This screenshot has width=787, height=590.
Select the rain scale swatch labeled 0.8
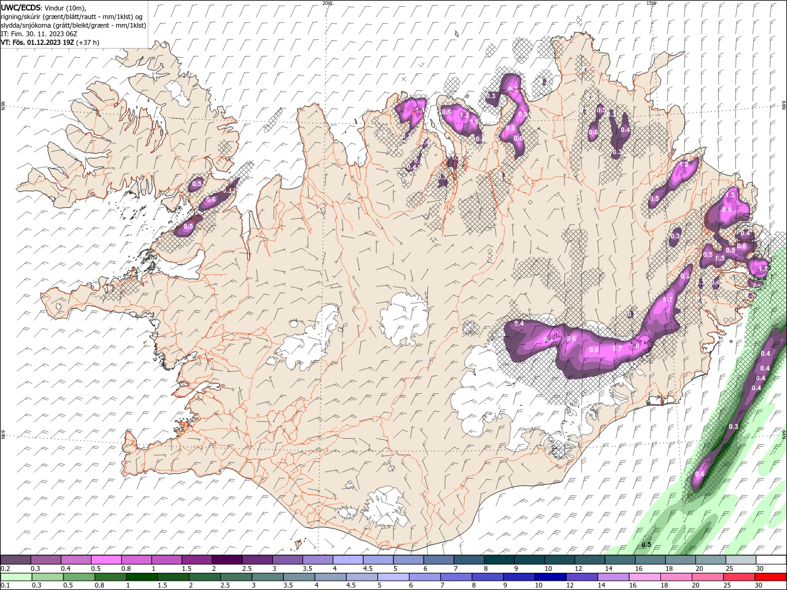pyautogui.click(x=110, y=577)
